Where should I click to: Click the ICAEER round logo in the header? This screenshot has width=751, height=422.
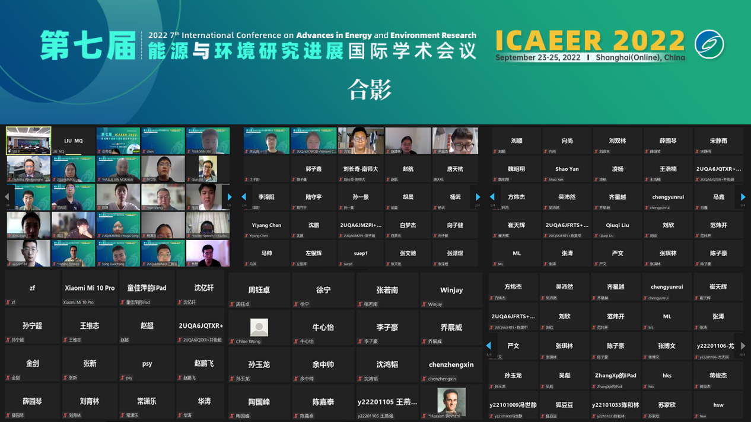click(x=709, y=44)
